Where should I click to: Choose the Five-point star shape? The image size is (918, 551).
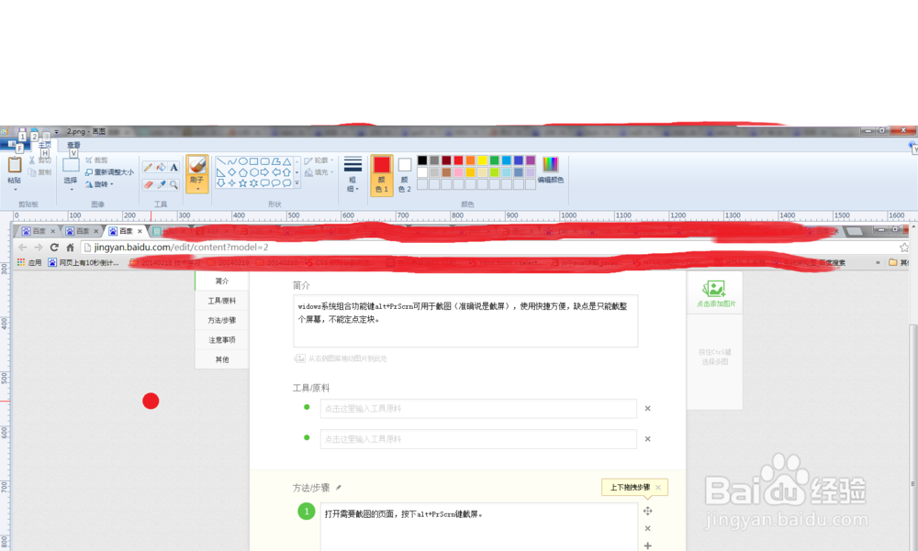pyautogui.click(x=242, y=183)
